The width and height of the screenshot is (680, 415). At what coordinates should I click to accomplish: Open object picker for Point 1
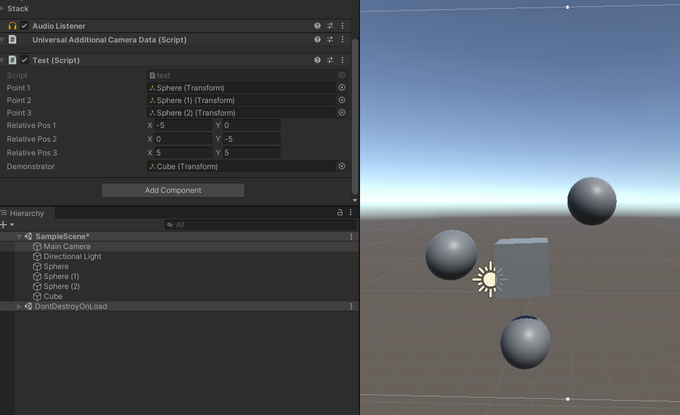tap(342, 87)
